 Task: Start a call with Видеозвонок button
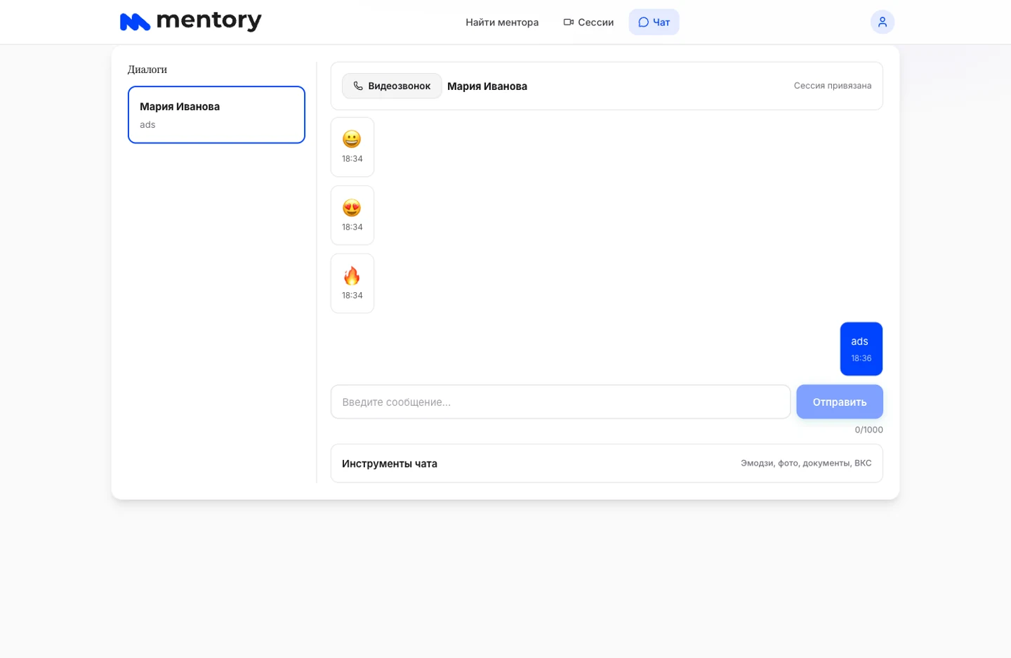(392, 86)
